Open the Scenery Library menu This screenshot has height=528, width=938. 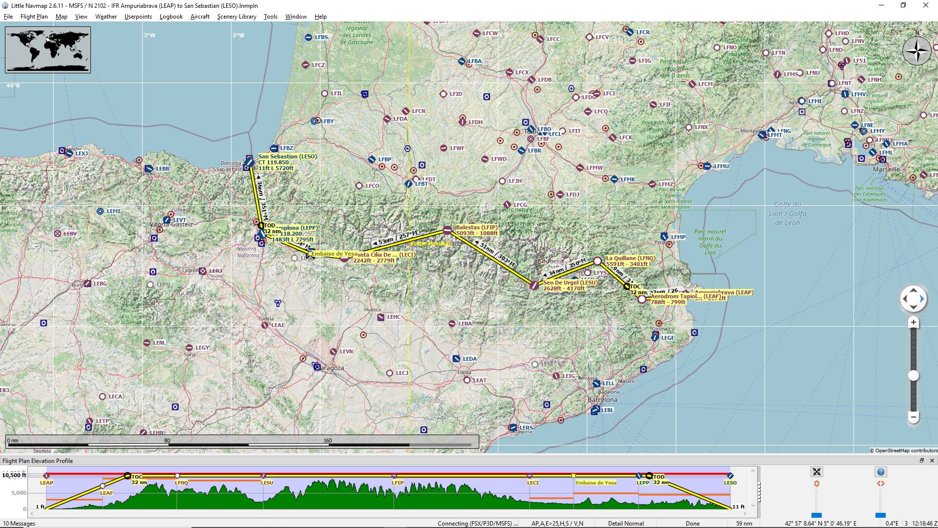236,17
